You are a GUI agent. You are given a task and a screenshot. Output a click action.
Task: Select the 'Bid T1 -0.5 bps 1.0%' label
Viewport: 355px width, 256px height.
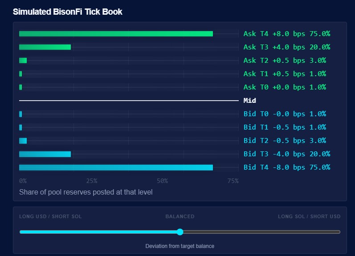tap(285, 127)
